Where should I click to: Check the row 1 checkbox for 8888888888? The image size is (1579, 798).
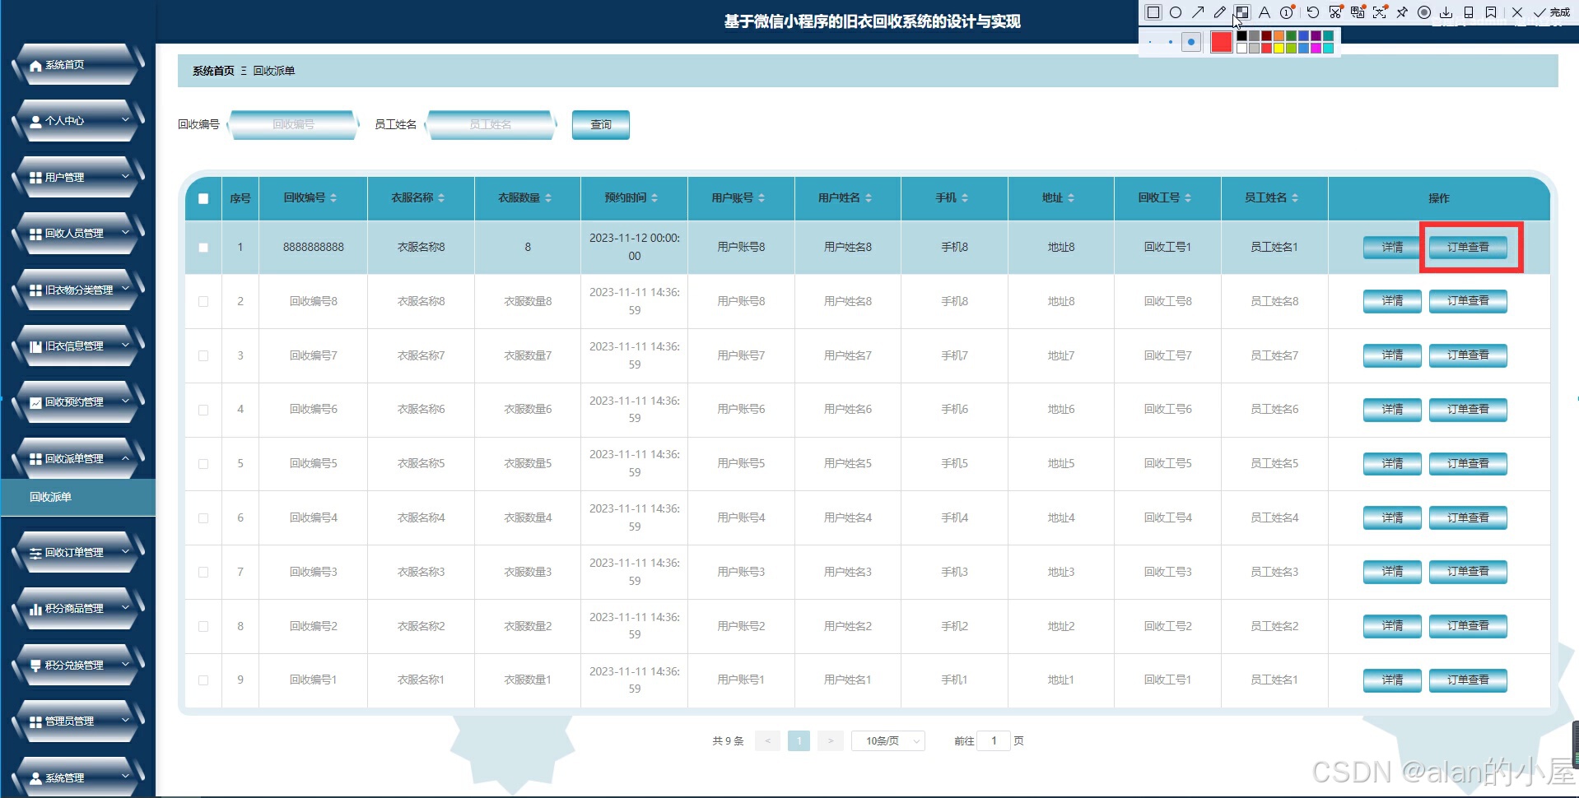[x=203, y=247]
